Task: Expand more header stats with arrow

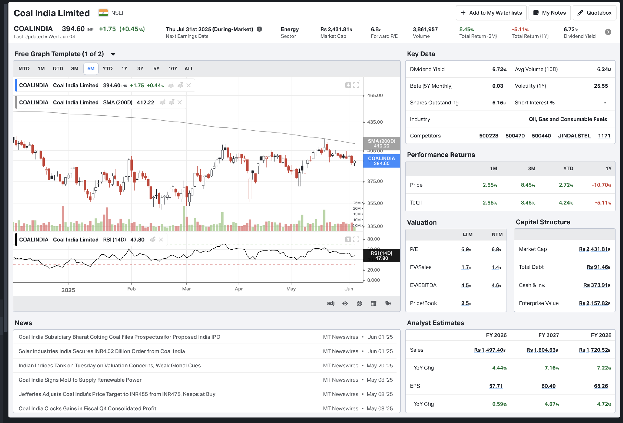Action: coord(608,32)
